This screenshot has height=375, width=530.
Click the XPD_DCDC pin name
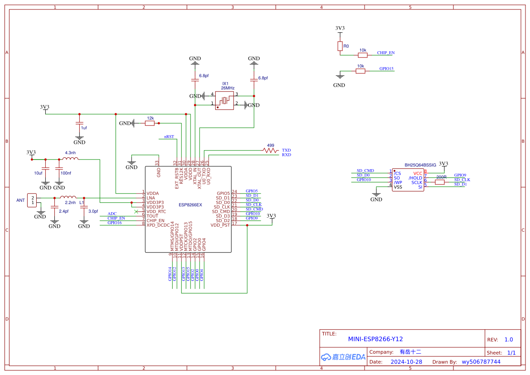pos(158,225)
